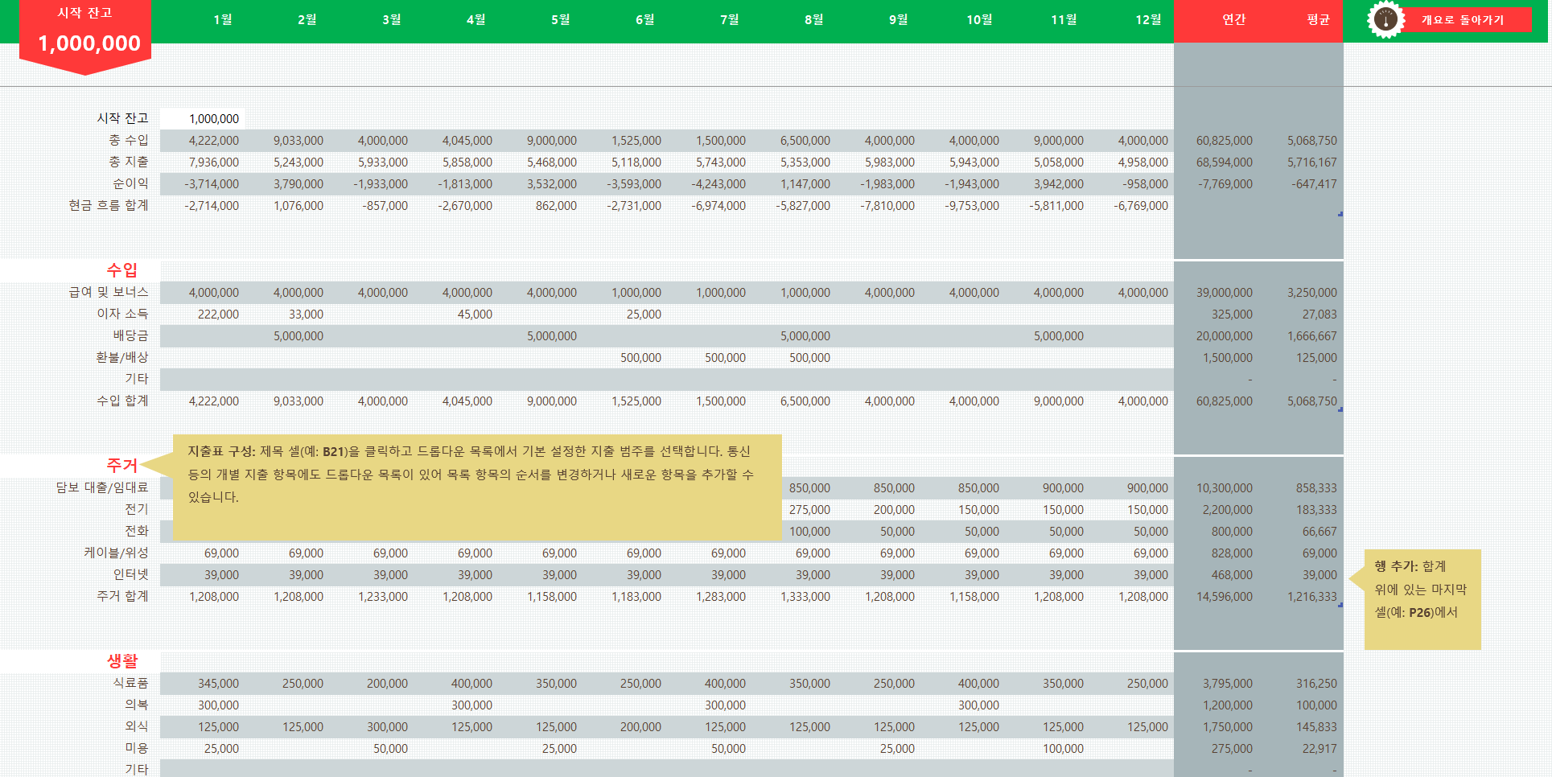This screenshot has height=777, width=1552.
Task: Select the 주거 합계 row label
Action: [x=122, y=596]
